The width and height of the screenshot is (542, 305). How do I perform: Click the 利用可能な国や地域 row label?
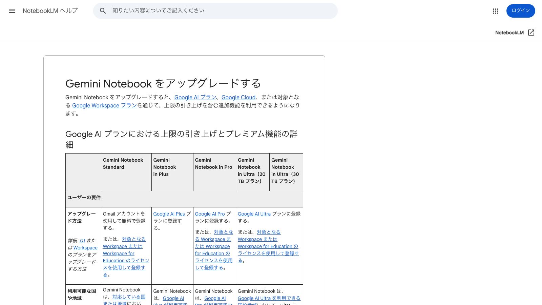(82, 294)
